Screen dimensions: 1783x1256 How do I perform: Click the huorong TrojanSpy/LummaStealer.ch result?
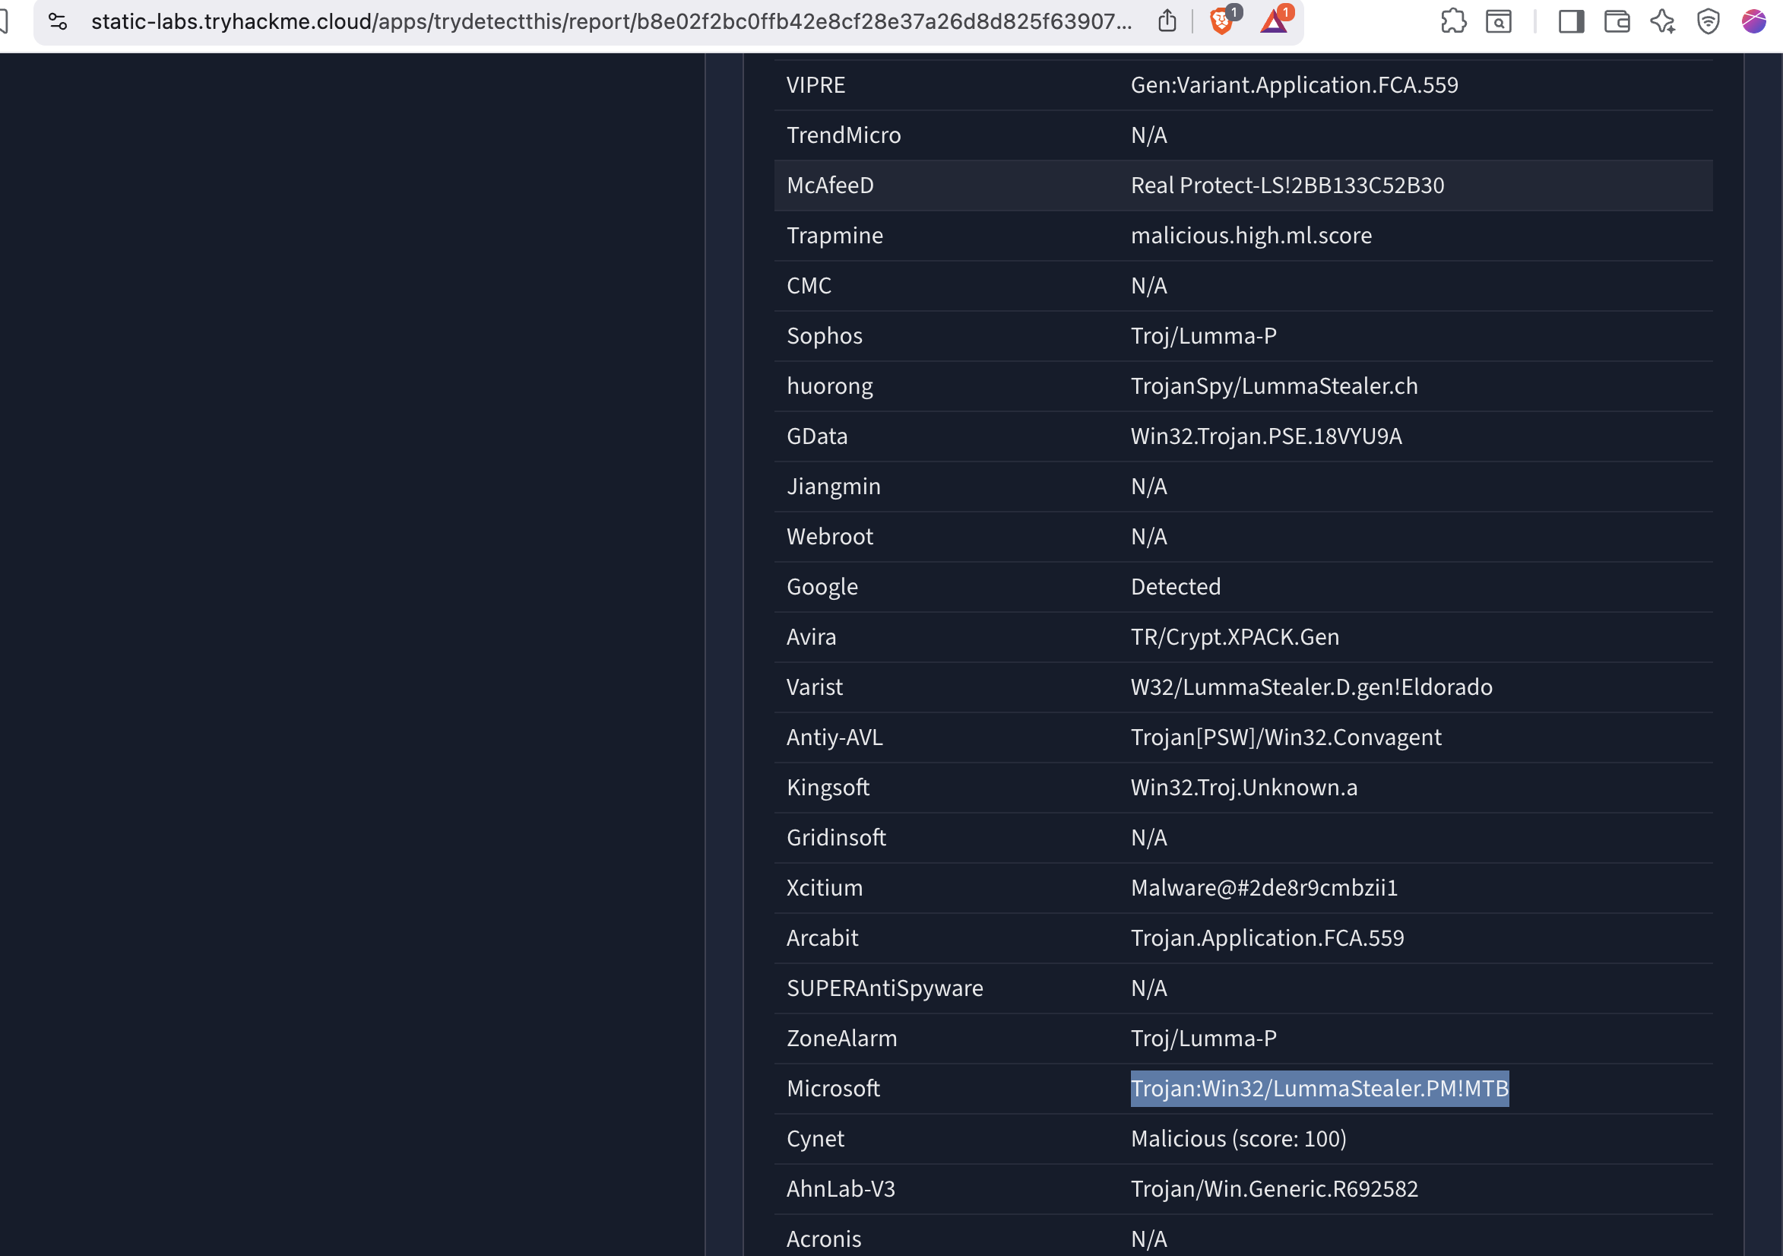point(1275,386)
